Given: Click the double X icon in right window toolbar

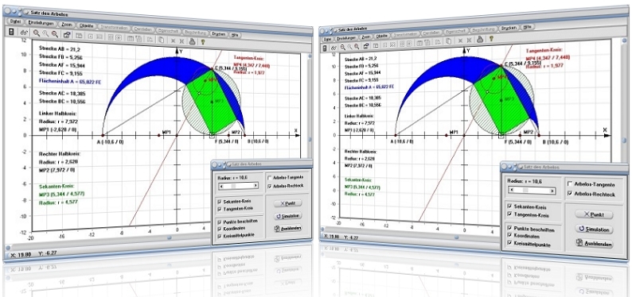Looking at the screenshot, I should pyautogui.click(x=469, y=40).
